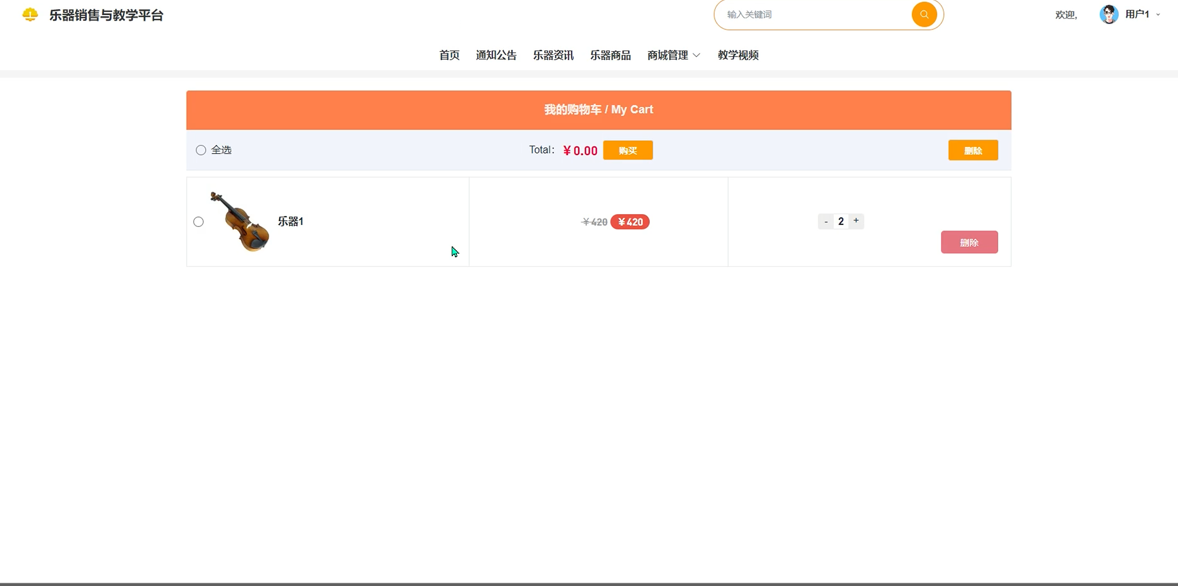1178x586 pixels.
Task: Navigate to 乐器商品 page
Action: (x=610, y=55)
